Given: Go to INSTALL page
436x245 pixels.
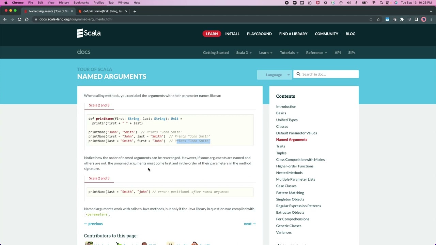Looking at the screenshot, I should (232, 34).
